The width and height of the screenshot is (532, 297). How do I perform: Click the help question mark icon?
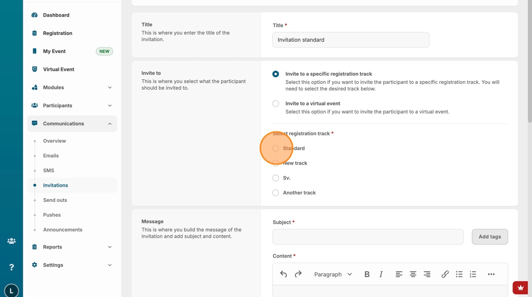[x=11, y=267]
